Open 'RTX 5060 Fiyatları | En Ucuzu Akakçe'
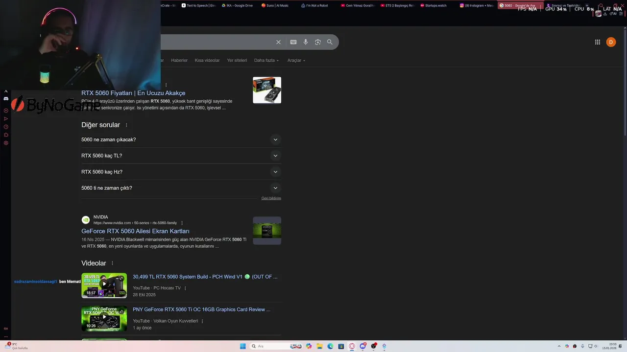 [133, 93]
